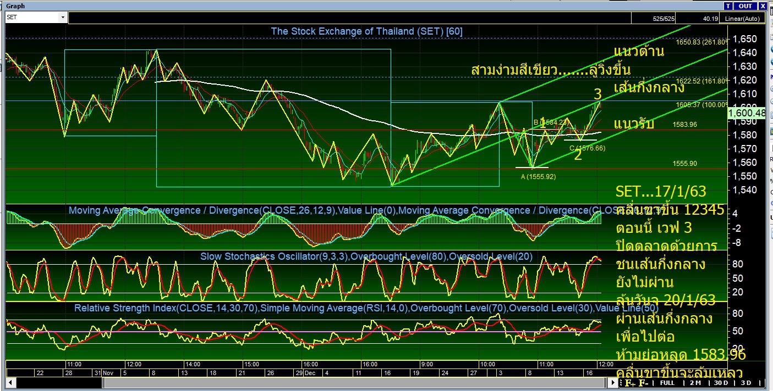
Task: Click the Fibonacci label 1650.83 (261.80%)
Action: coord(701,42)
